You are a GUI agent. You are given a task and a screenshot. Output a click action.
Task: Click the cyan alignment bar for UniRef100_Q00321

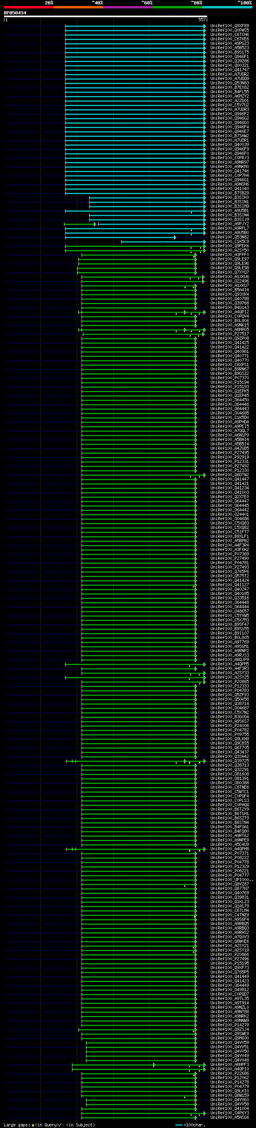[x=135, y=66]
